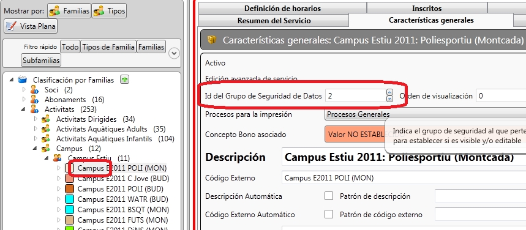Select Campus E2011 BSQT (MON) service

coord(124,210)
